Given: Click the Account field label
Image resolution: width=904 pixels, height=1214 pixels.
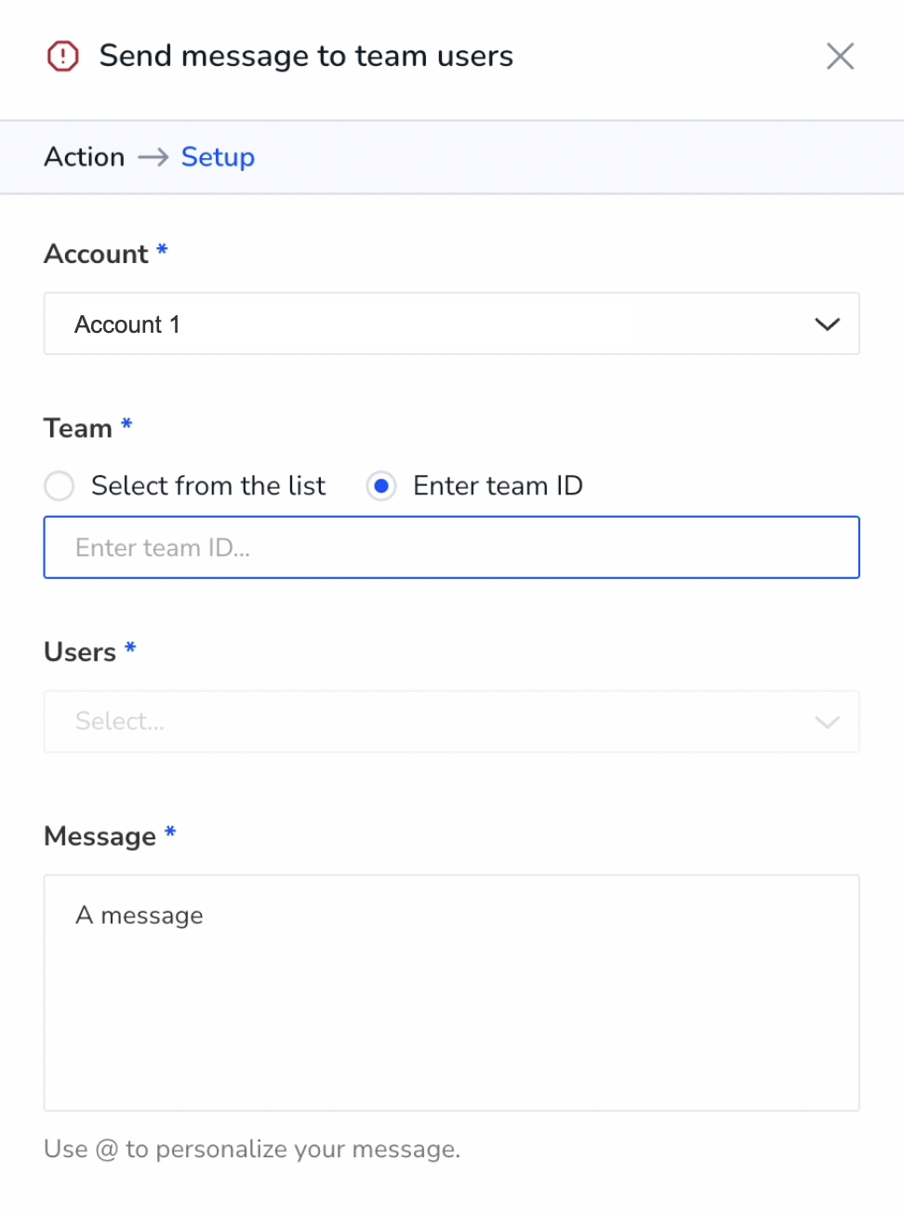Looking at the screenshot, I should pyautogui.click(x=96, y=254).
